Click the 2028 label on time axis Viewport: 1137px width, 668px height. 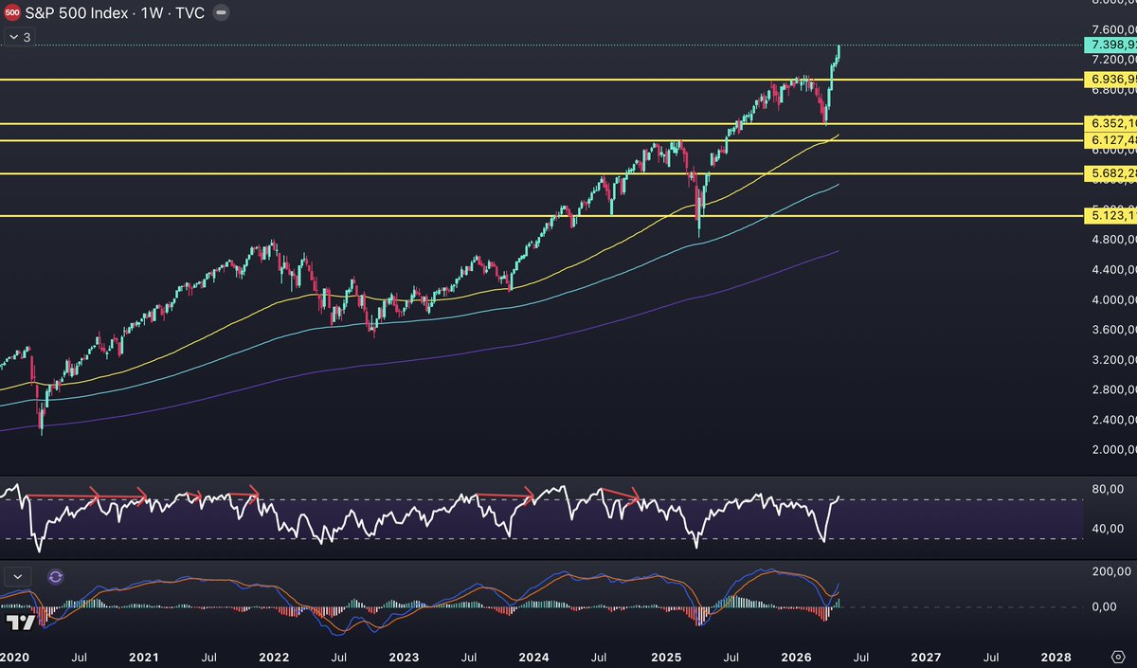1056,657
